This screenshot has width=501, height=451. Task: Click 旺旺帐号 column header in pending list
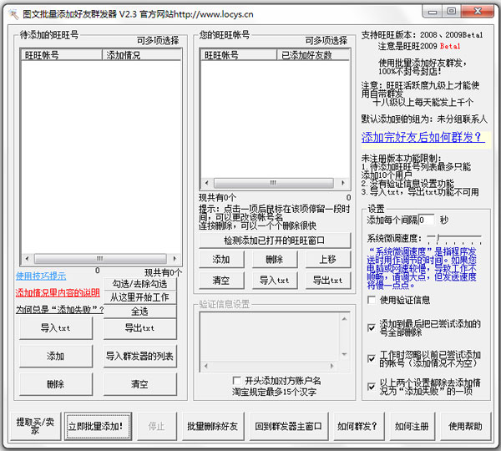pos(62,55)
